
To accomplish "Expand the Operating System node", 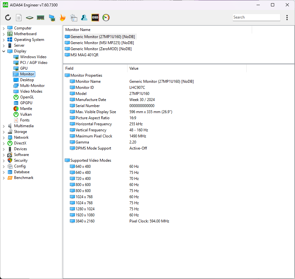I will (x=4, y=40).
